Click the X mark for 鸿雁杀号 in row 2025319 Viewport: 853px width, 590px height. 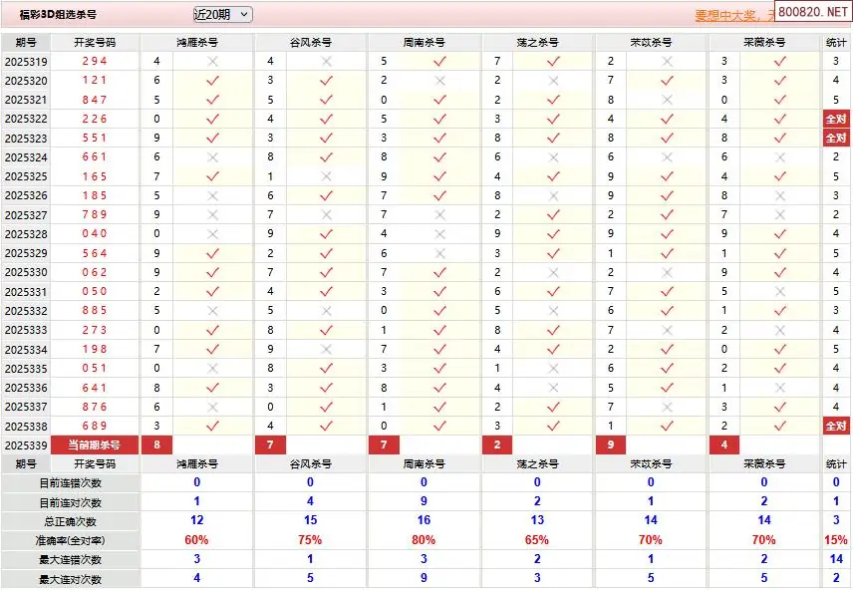point(211,61)
